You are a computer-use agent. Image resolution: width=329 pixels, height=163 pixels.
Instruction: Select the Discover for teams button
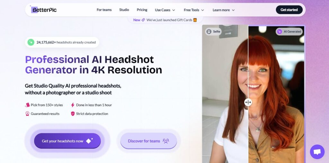tap(148, 141)
